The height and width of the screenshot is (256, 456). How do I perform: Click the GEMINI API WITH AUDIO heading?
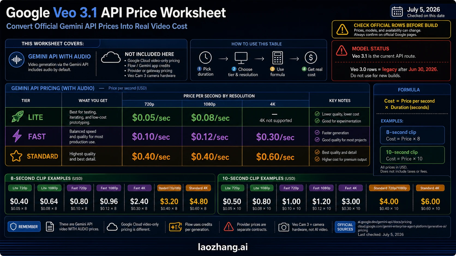(x=59, y=56)
